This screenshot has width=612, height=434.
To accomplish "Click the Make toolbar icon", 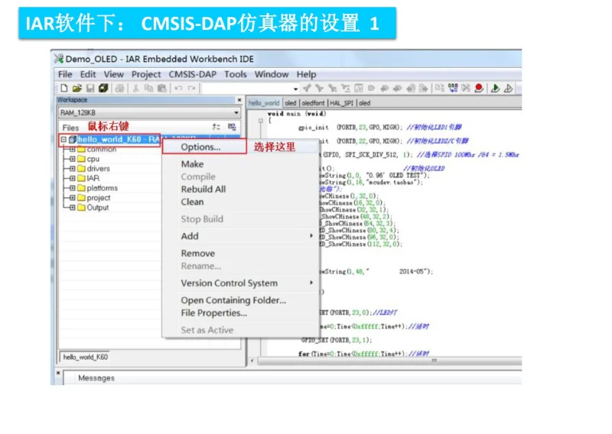I will point(453,88).
